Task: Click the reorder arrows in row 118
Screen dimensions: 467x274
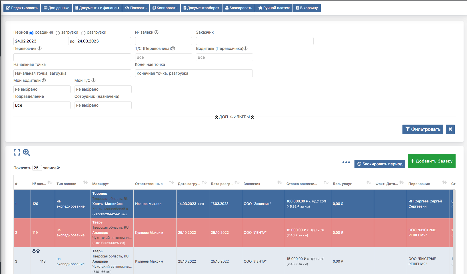Action: click(36, 251)
